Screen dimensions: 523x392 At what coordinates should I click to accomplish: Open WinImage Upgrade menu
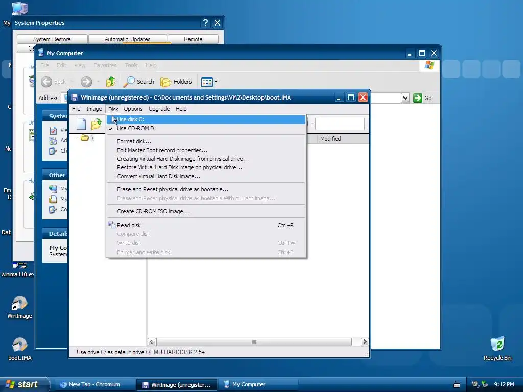point(159,109)
